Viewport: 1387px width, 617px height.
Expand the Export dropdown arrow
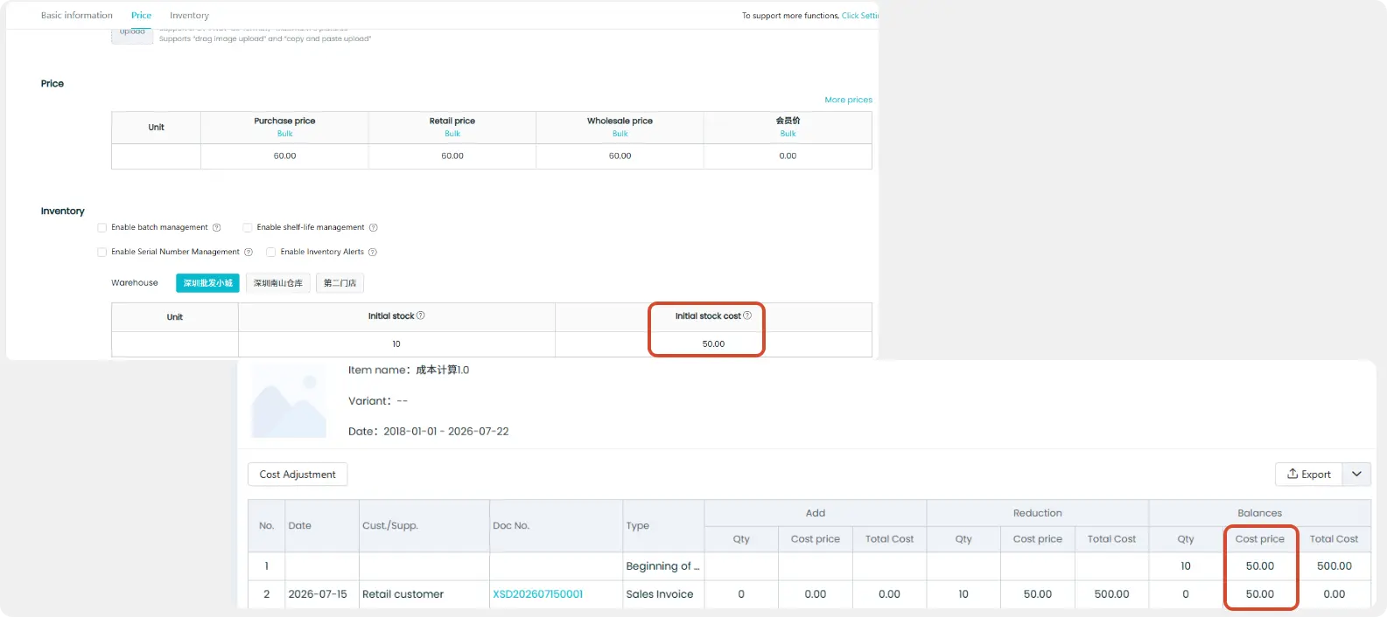pos(1356,474)
